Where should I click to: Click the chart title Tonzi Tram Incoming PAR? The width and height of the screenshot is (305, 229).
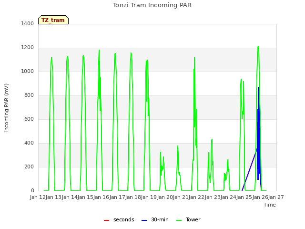pyautogui.click(x=152, y=5)
